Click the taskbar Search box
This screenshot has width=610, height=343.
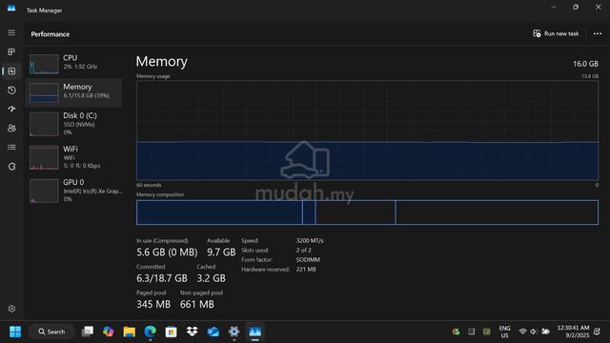[51, 332]
